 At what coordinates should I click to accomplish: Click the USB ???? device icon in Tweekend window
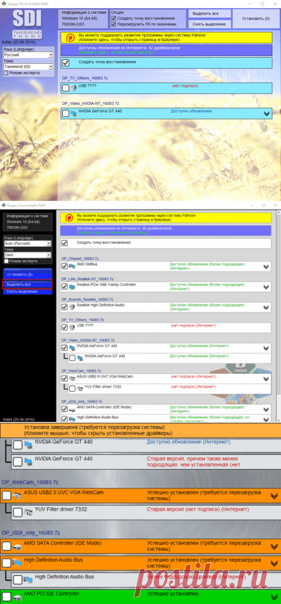click(x=73, y=88)
